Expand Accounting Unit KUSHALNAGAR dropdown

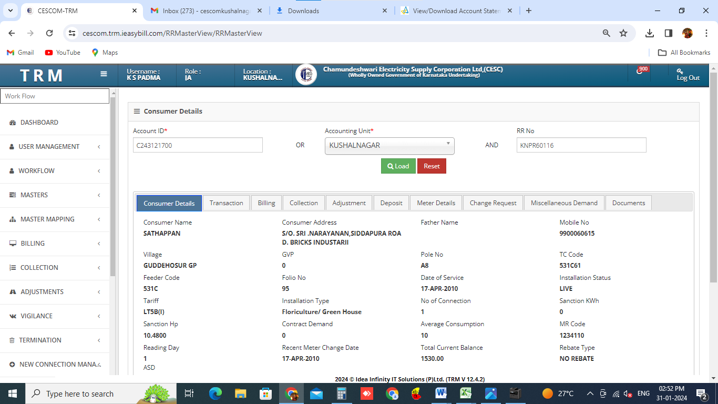389,146
